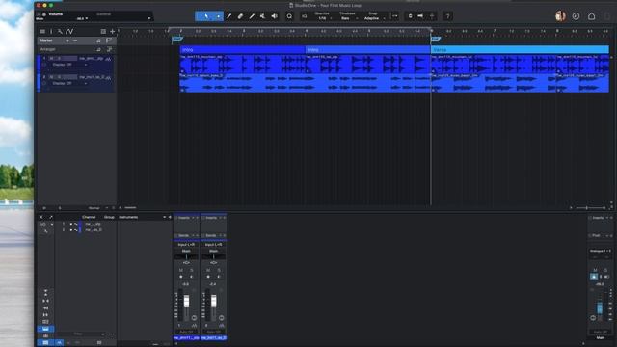The height and width of the screenshot is (347, 617).
Task: Mute track 1 in the arrangement
Action: 51,58
